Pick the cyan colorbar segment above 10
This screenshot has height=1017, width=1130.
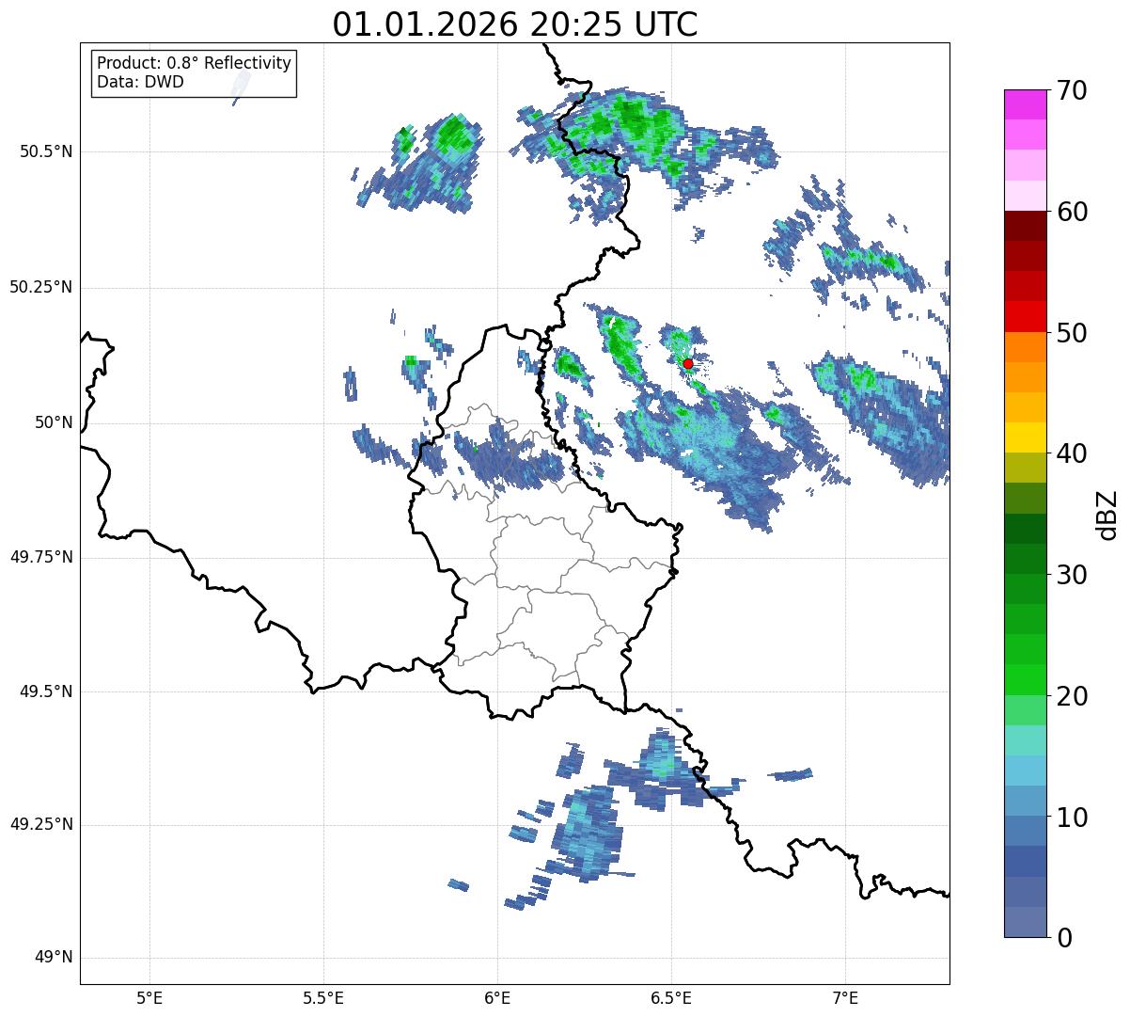1025,771
